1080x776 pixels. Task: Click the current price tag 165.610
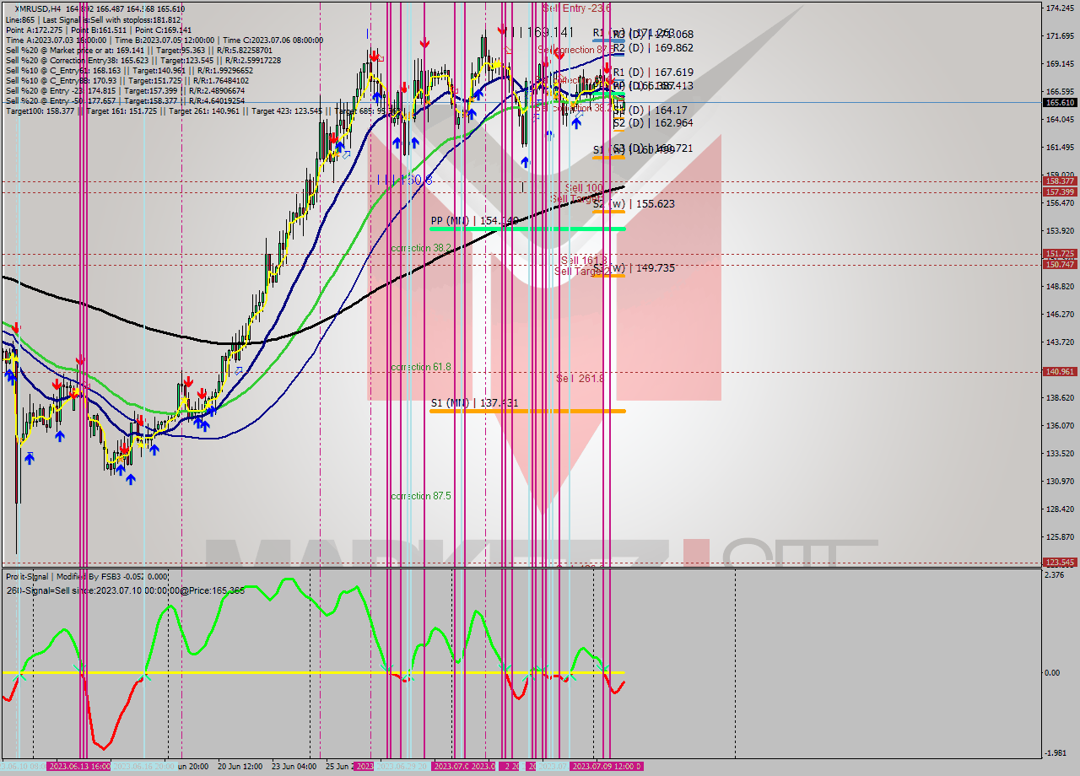point(1060,102)
